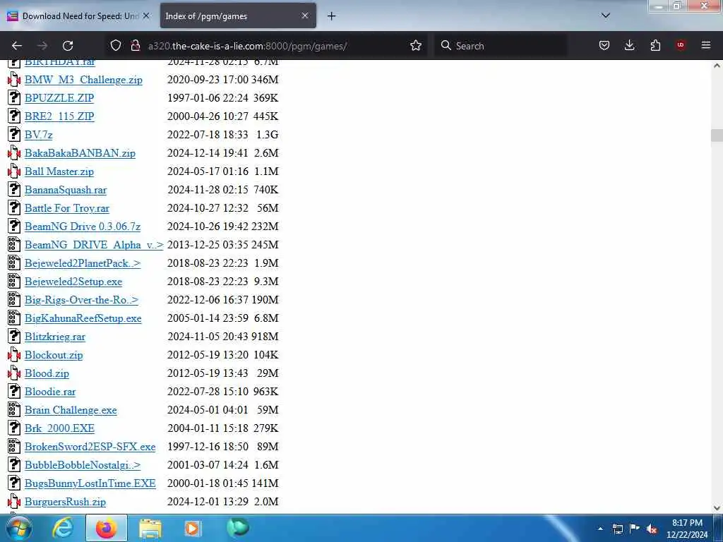Expand the list all tabs dropdown

(x=606, y=16)
